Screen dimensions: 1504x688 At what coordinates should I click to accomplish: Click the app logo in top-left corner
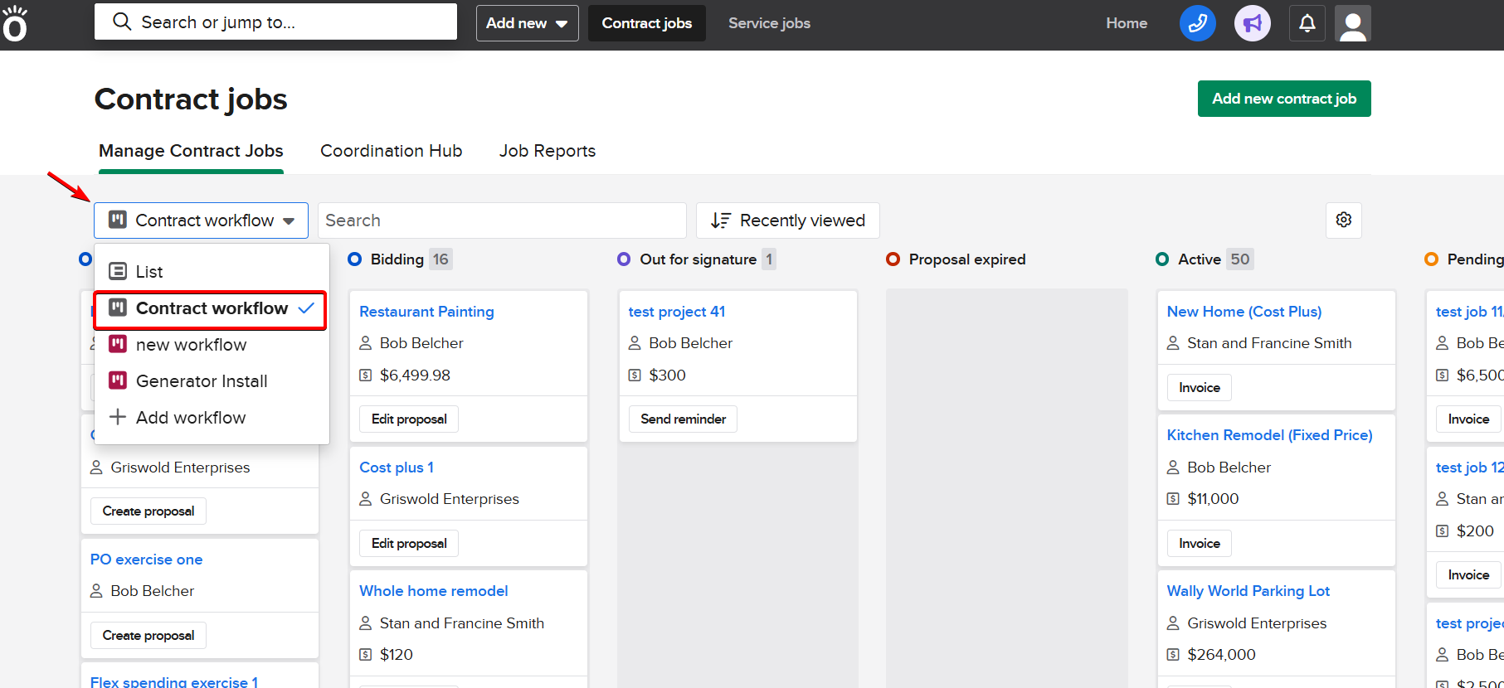[15, 24]
